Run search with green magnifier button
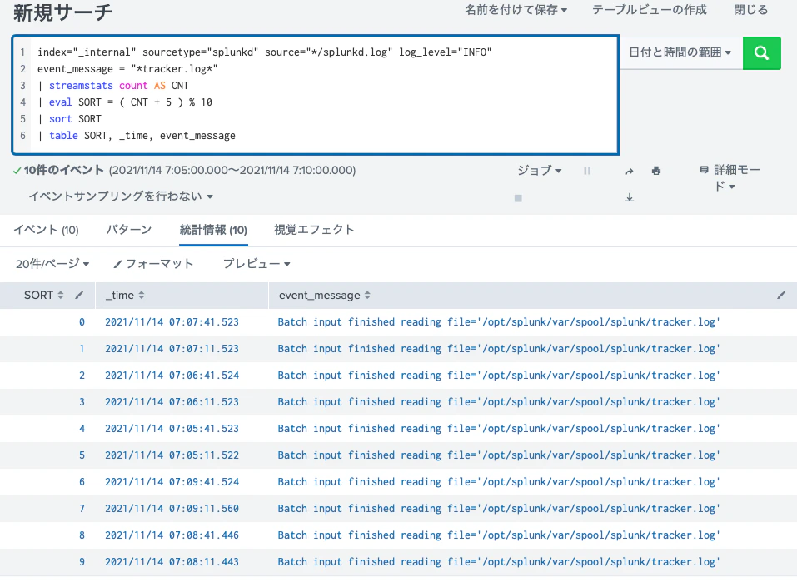797x582 pixels. pos(761,52)
